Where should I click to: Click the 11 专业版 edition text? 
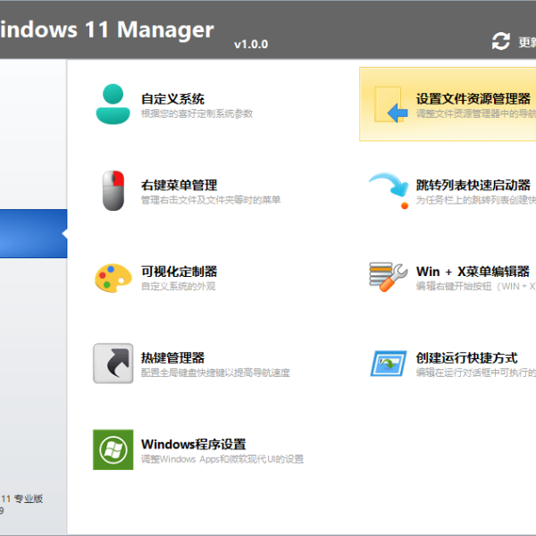[21, 498]
